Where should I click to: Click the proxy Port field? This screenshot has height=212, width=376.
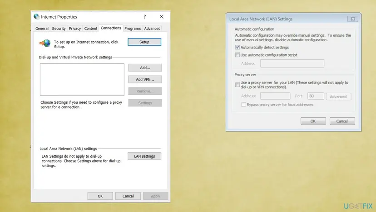(x=316, y=96)
